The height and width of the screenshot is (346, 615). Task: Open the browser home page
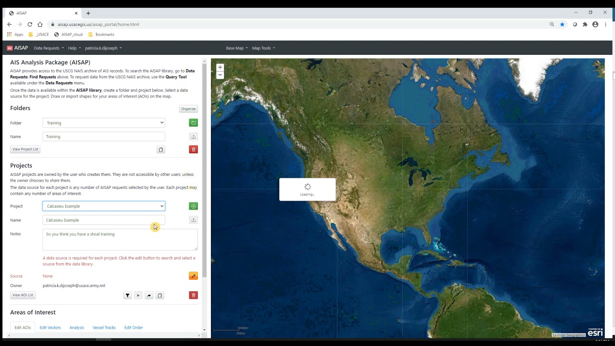click(40, 25)
